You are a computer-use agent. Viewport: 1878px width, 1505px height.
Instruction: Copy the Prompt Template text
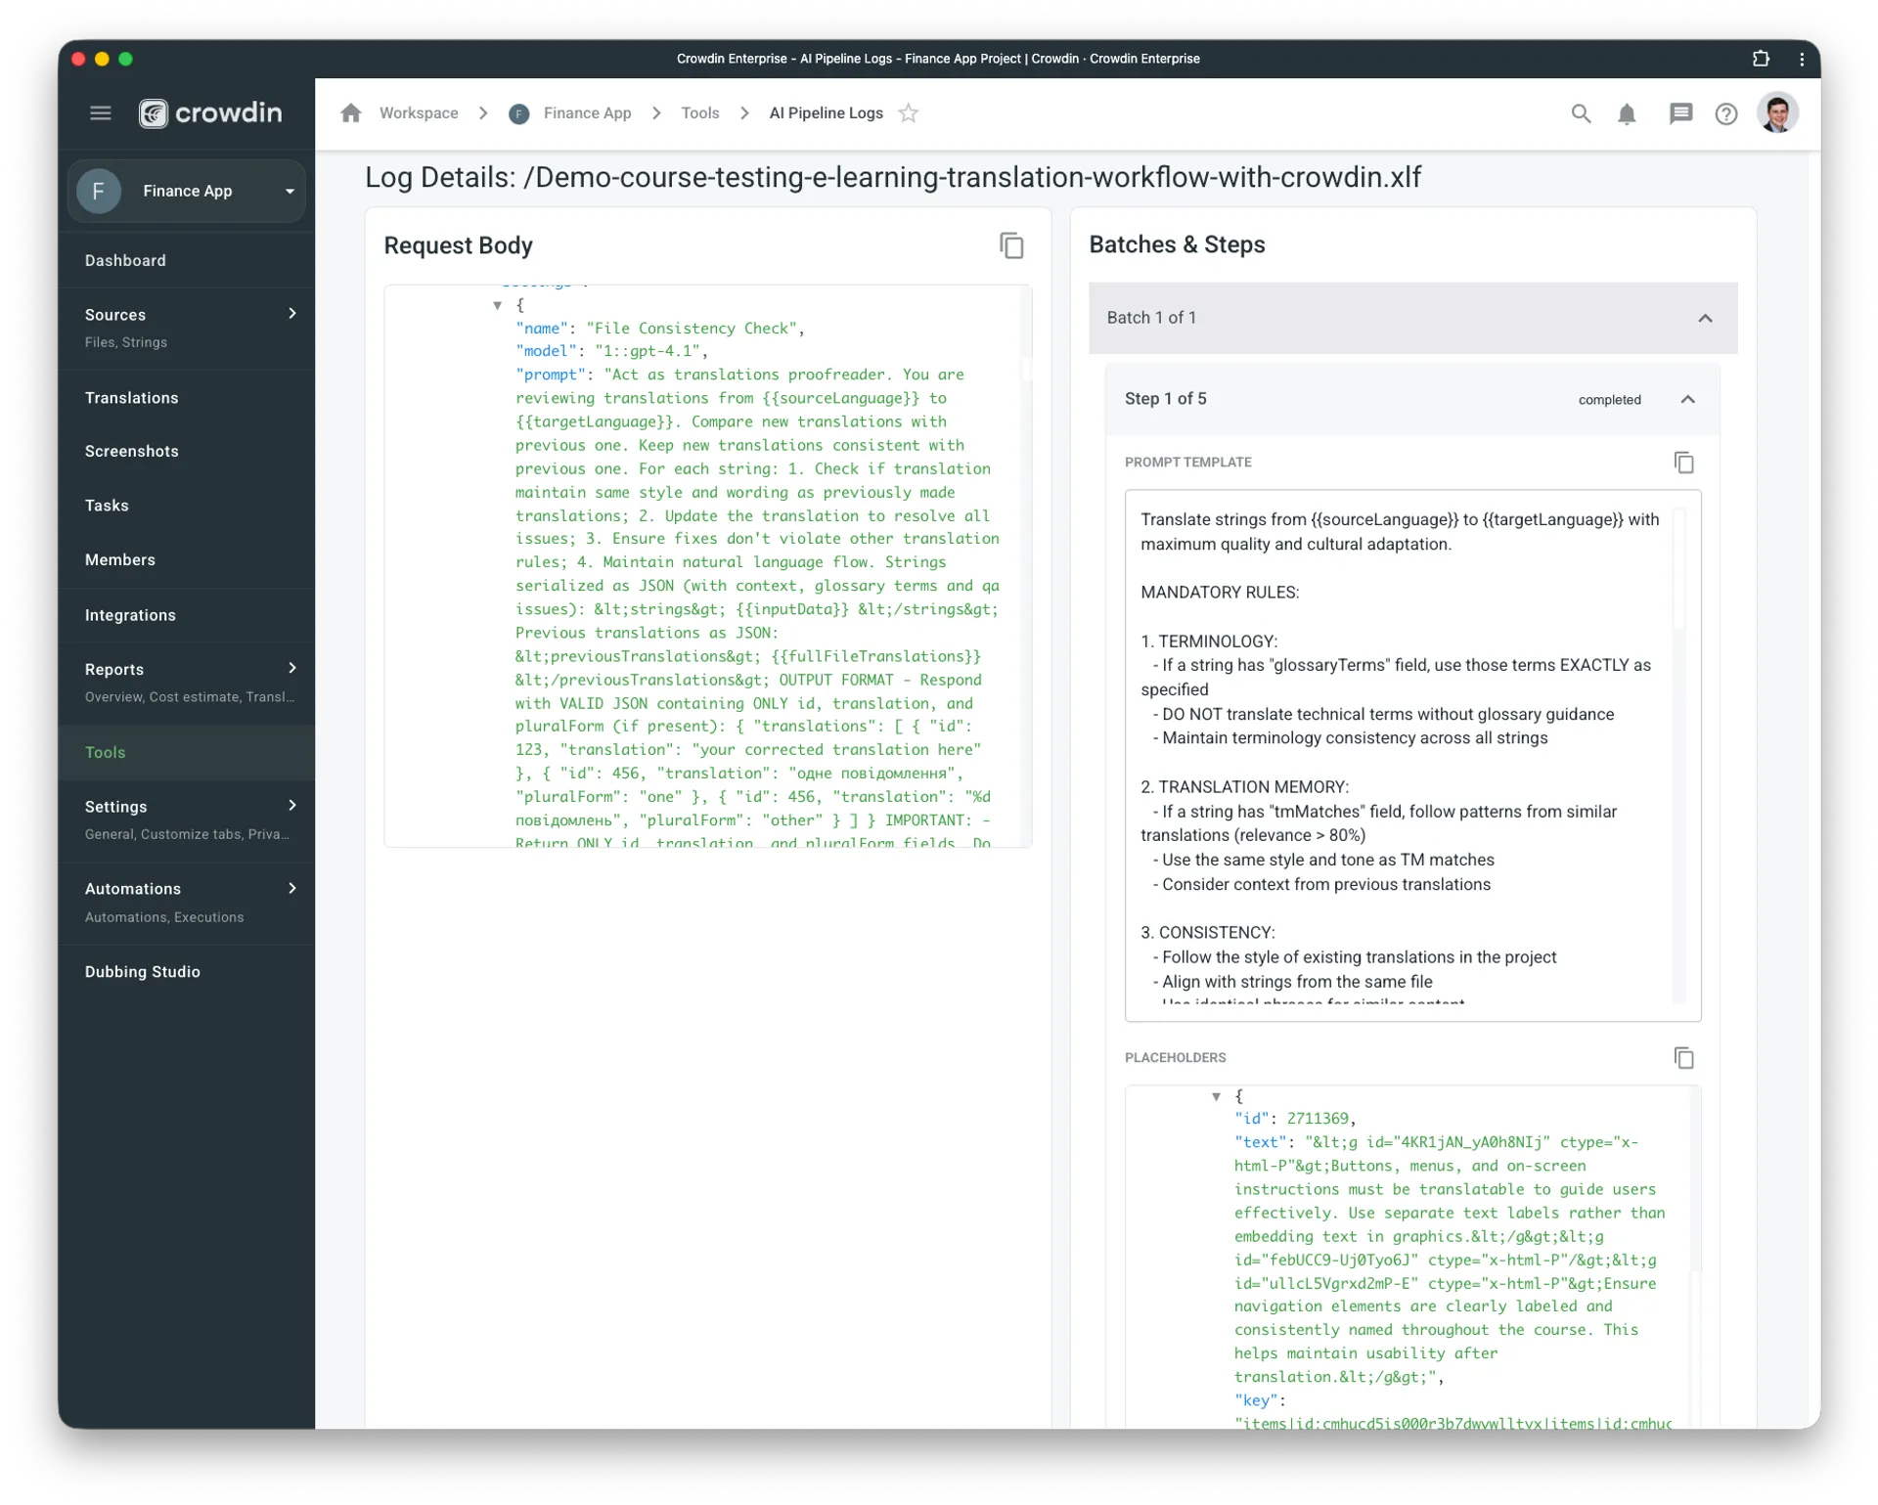pos(1684,462)
